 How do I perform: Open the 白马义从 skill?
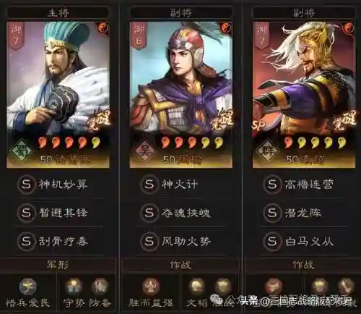pyautogui.click(x=309, y=242)
